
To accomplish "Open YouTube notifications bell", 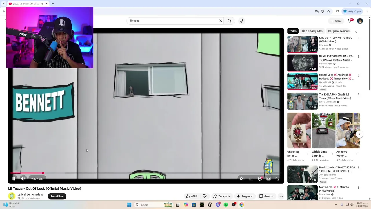I will [x=350, y=21].
